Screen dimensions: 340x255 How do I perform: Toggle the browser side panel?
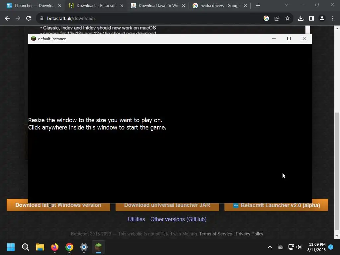pos(311,19)
